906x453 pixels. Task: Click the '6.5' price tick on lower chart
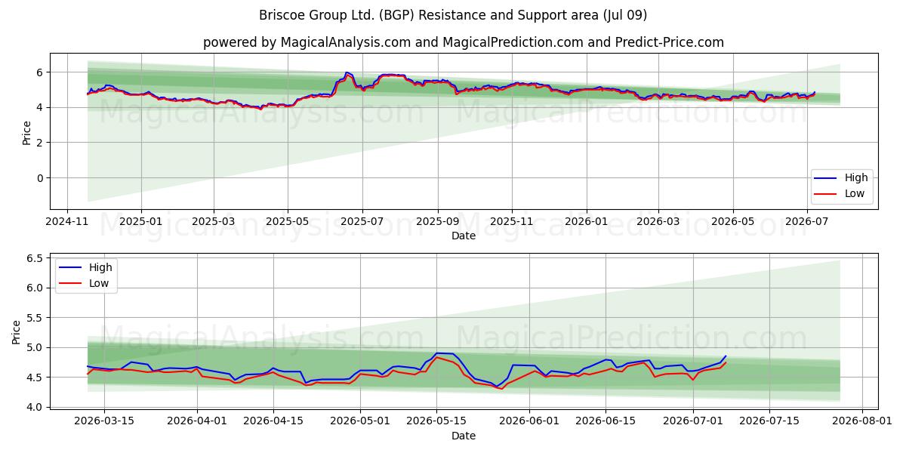33,258
